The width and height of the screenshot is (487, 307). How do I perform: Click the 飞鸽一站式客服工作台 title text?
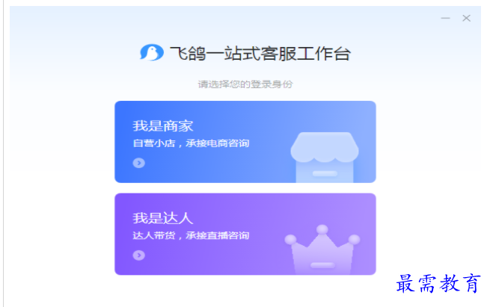point(260,53)
